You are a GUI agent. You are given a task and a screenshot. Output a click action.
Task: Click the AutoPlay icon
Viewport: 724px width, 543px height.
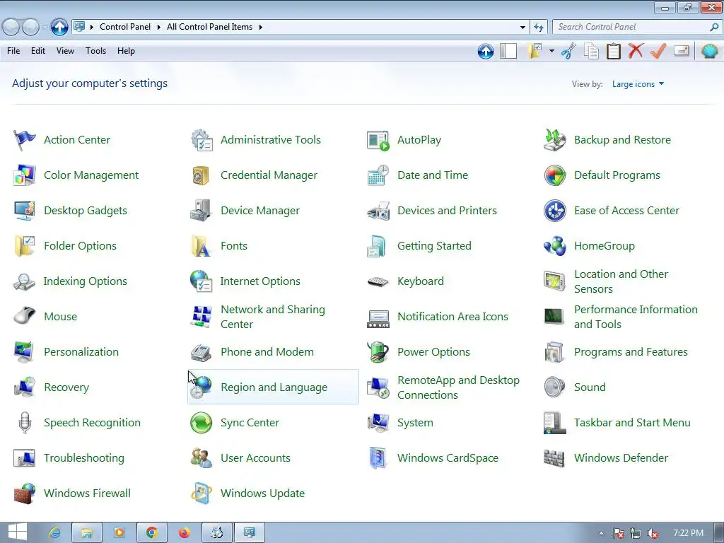(x=378, y=140)
